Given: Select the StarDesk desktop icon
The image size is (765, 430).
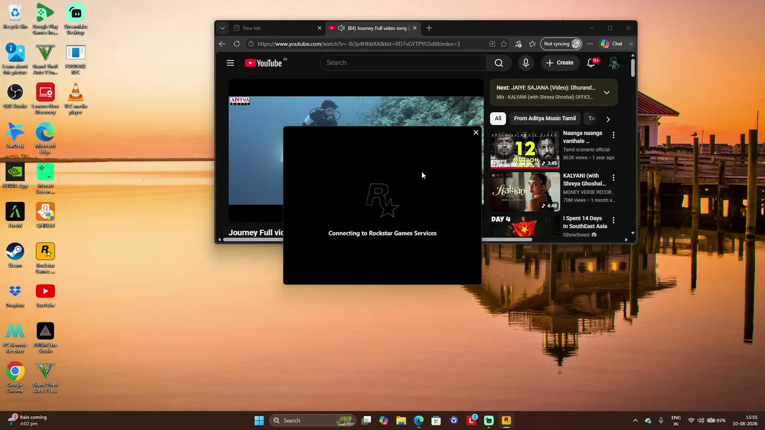Looking at the screenshot, I should 15,136.
